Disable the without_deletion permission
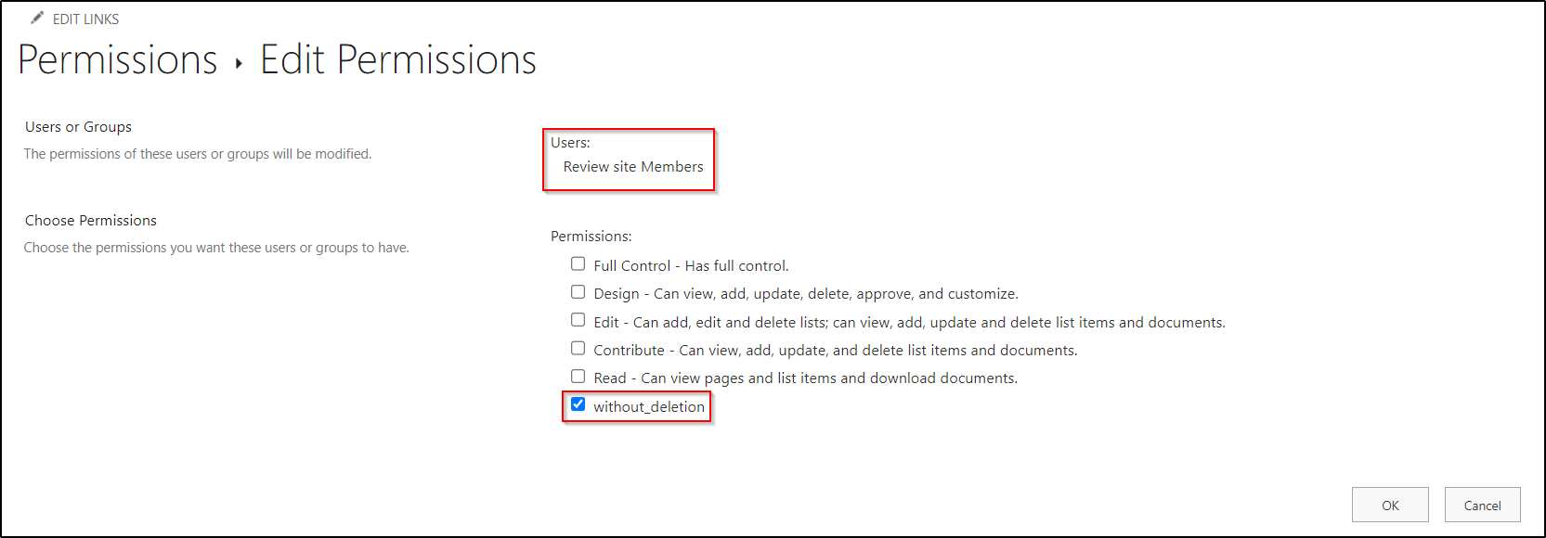The height and width of the screenshot is (538, 1546). [x=578, y=404]
